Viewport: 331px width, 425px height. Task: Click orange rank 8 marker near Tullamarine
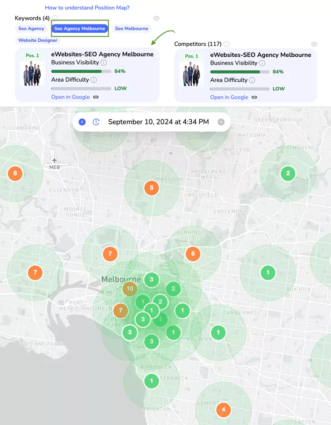pyautogui.click(x=15, y=173)
